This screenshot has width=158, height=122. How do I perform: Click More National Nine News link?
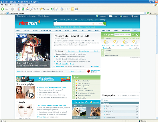pyautogui.click(x=65, y=64)
